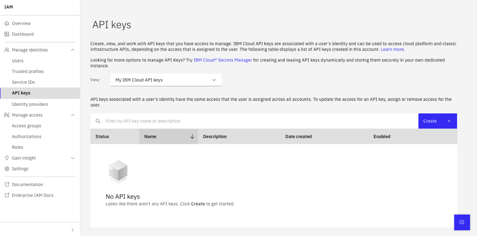Click the Create button

click(x=437, y=121)
